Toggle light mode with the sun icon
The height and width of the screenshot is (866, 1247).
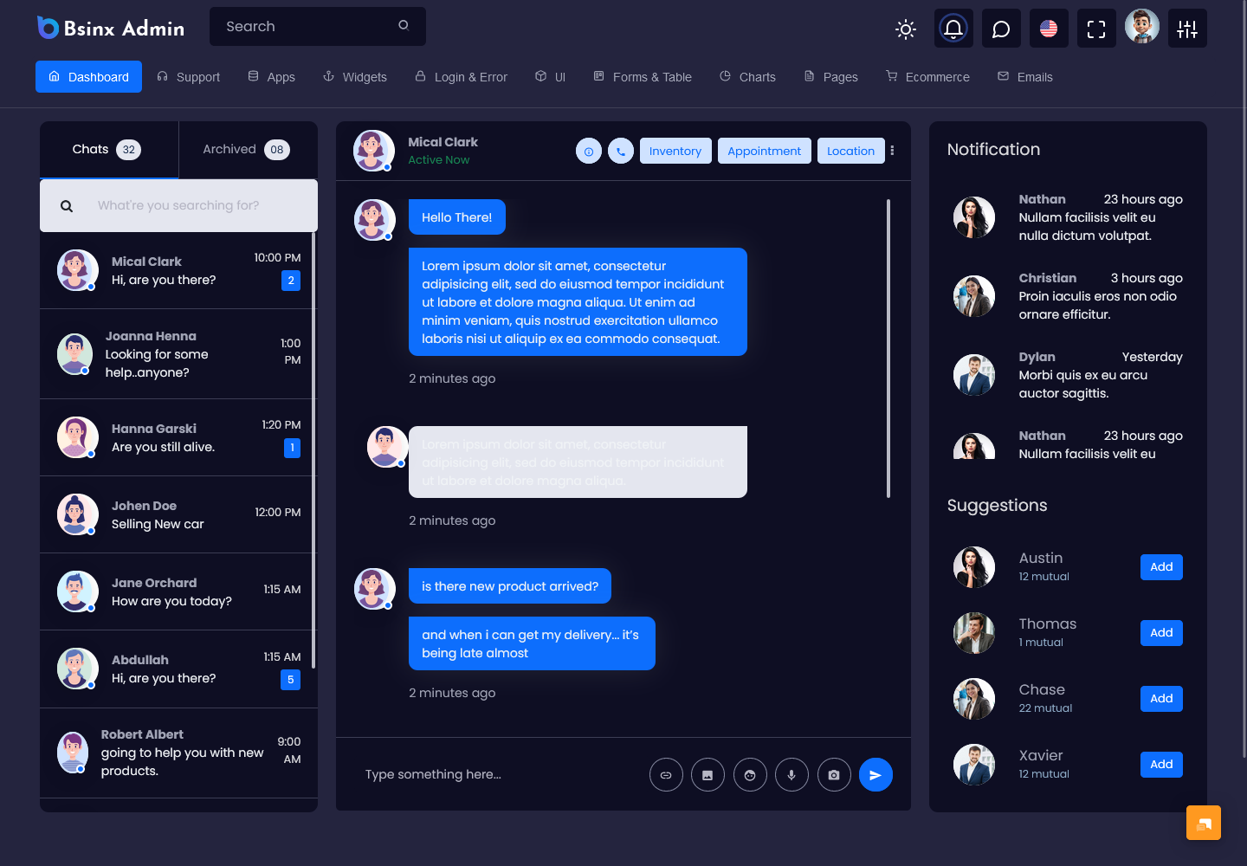point(906,29)
